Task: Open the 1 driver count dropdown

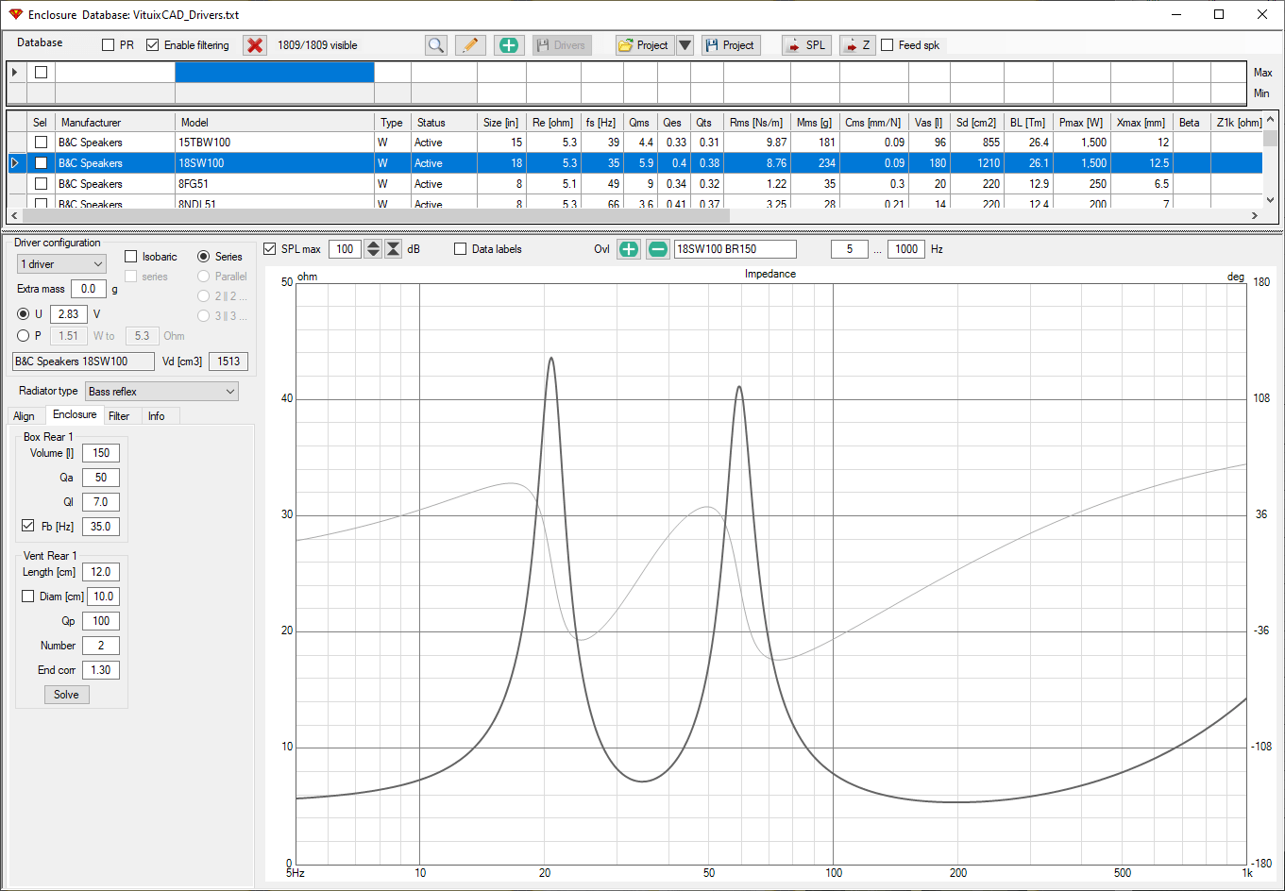Action: [61, 264]
